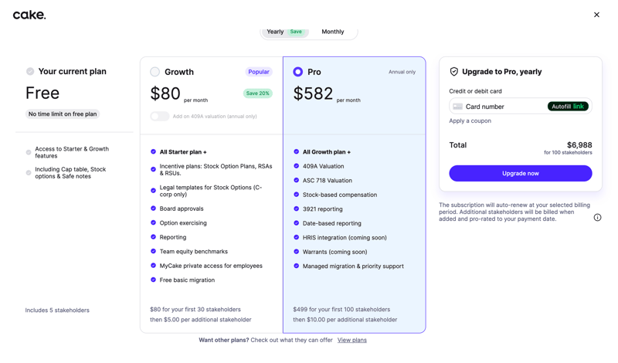Click the checkmark beside Board approvals
The height and width of the screenshot is (363, 618).
[x=154, y=209]
